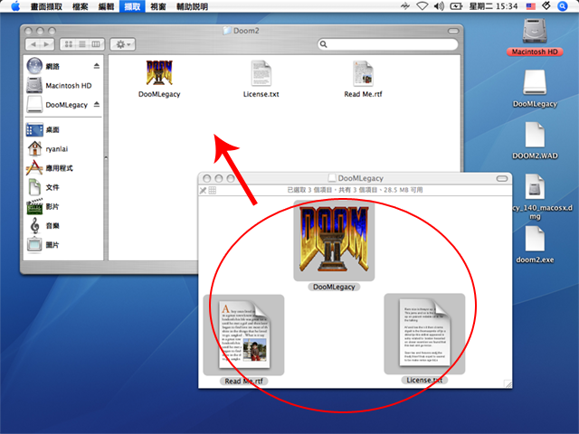Select License.txt in the DooMLegacy window

424,334
